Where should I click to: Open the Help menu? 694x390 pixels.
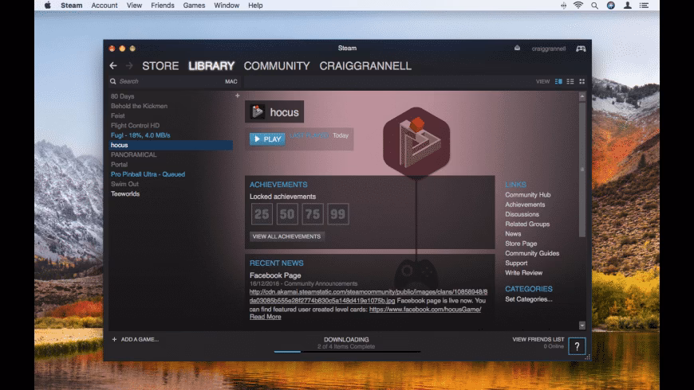pos(255,6)
